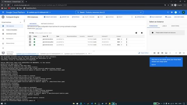187x105 pixels.
Task: Open row actions menu for gke-tutorial-auditor
Action: [127, 42]
